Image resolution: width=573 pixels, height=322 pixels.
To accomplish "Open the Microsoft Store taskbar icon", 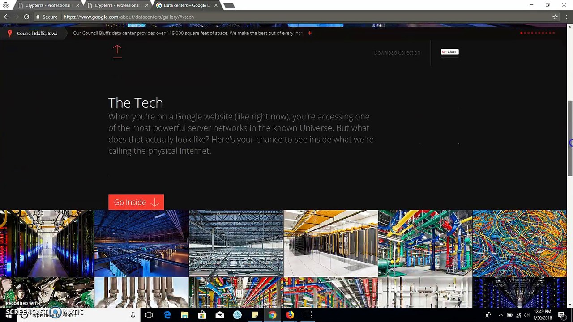I will [202, 315].
